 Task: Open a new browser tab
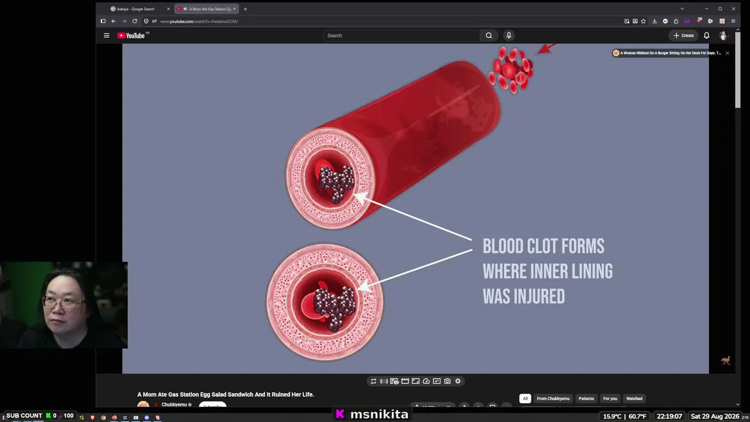click(x=246, y=9)
